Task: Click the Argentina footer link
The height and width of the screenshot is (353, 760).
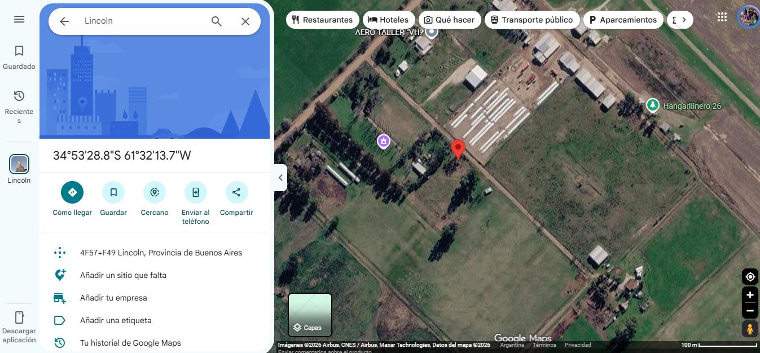Action: coord(512,345)
